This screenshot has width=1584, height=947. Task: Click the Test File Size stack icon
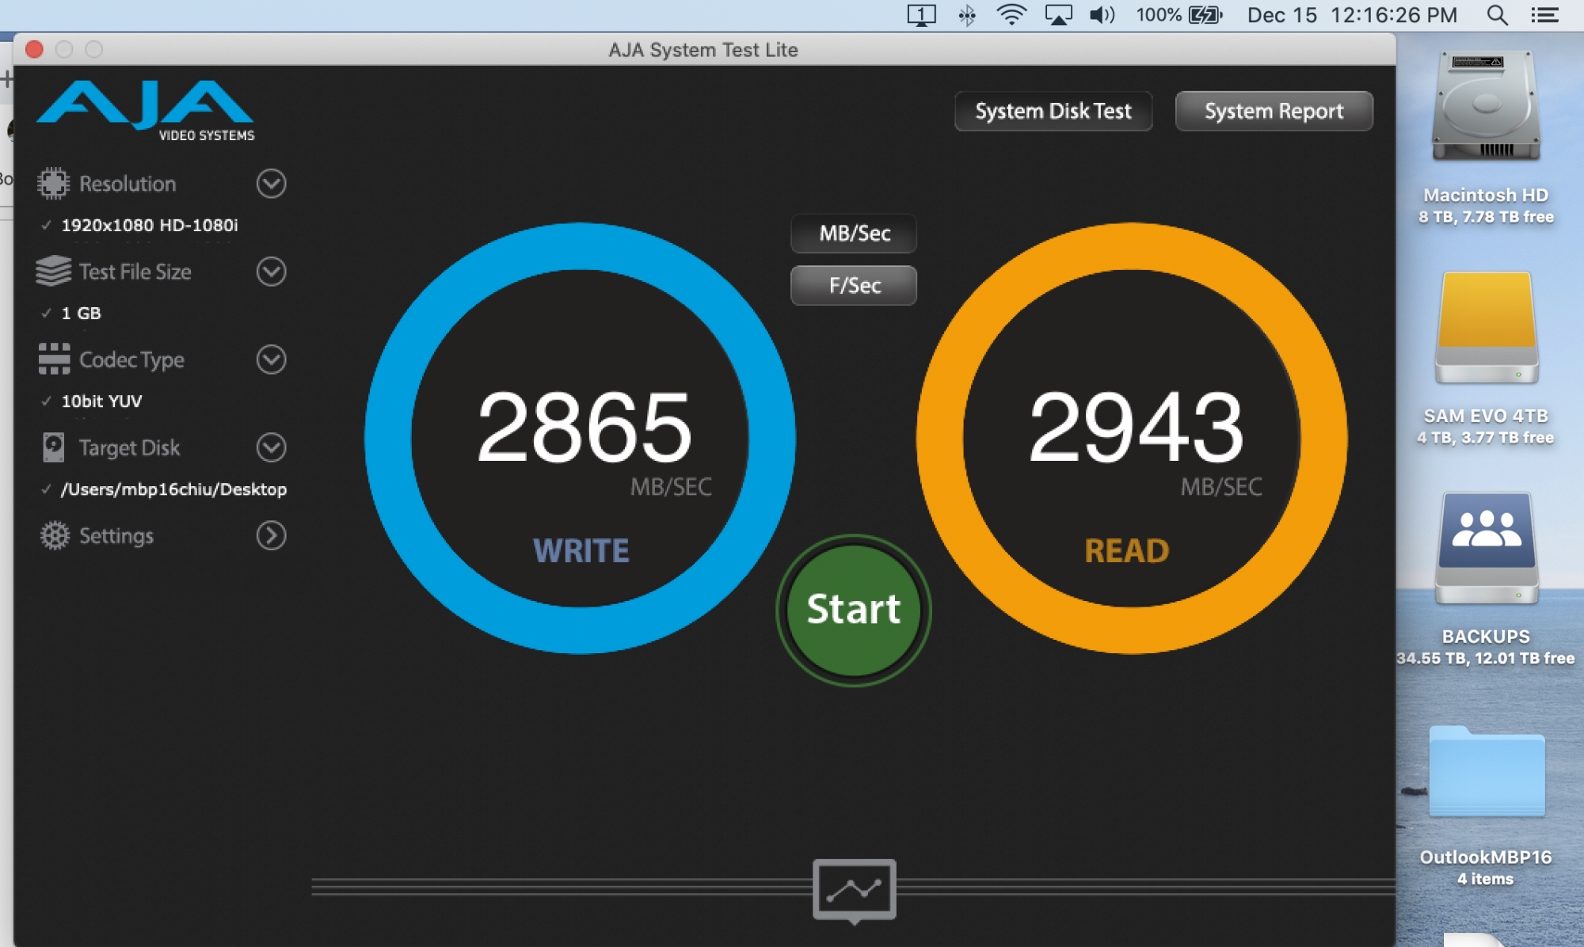53,272
